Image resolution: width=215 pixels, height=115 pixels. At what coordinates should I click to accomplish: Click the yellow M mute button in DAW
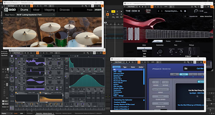point(113,11)
